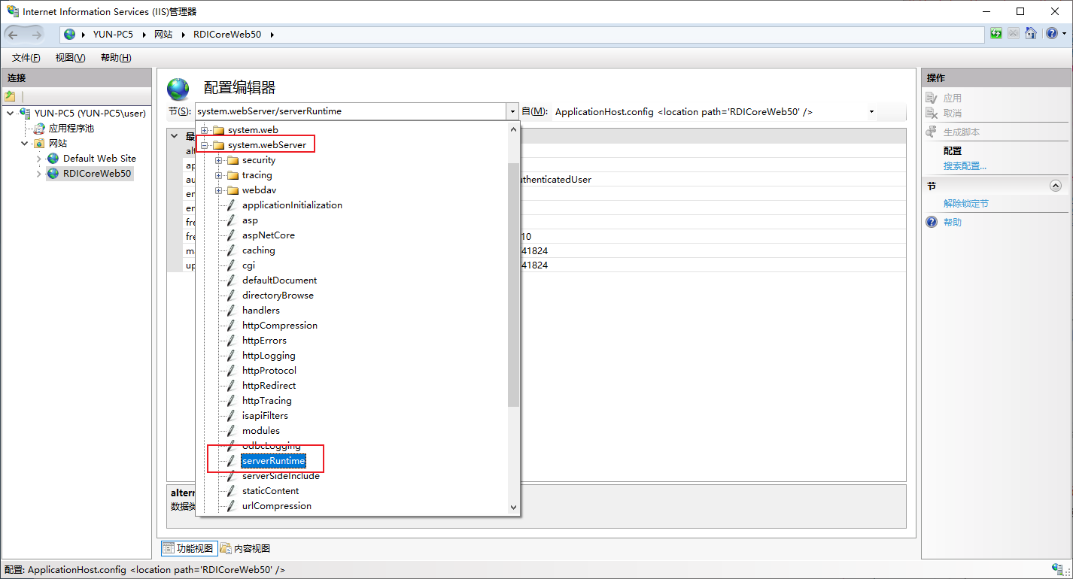
Task: Collapse the system.webServer folder
Action: [205, 145]
